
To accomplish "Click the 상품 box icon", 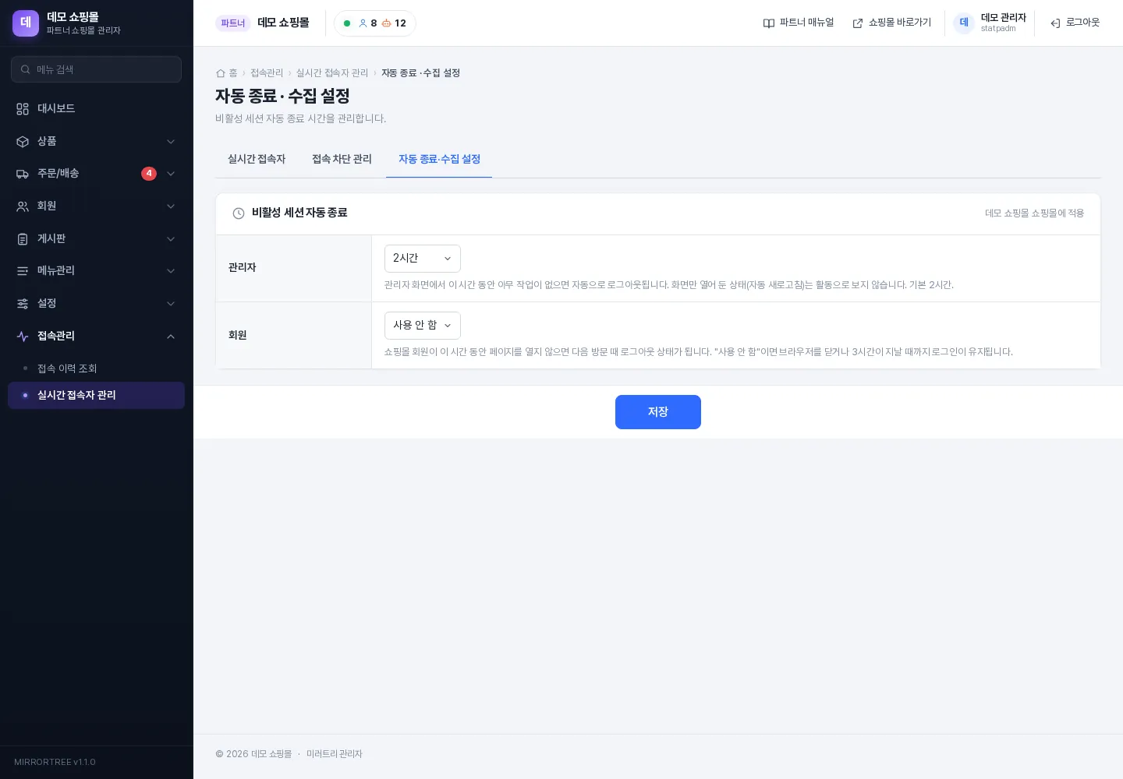I will (x=23, y=142).
